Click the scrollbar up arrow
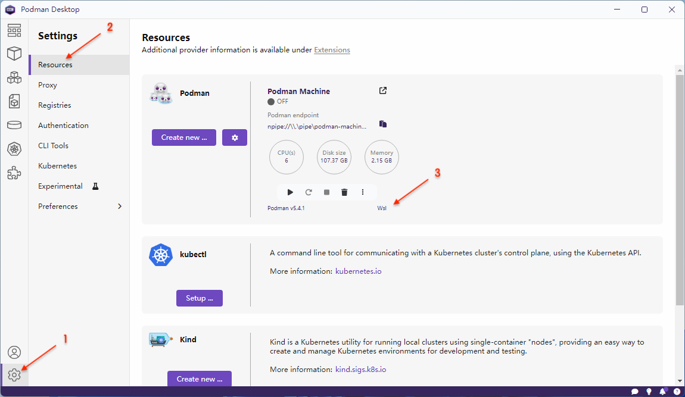 tap(680, 70)
